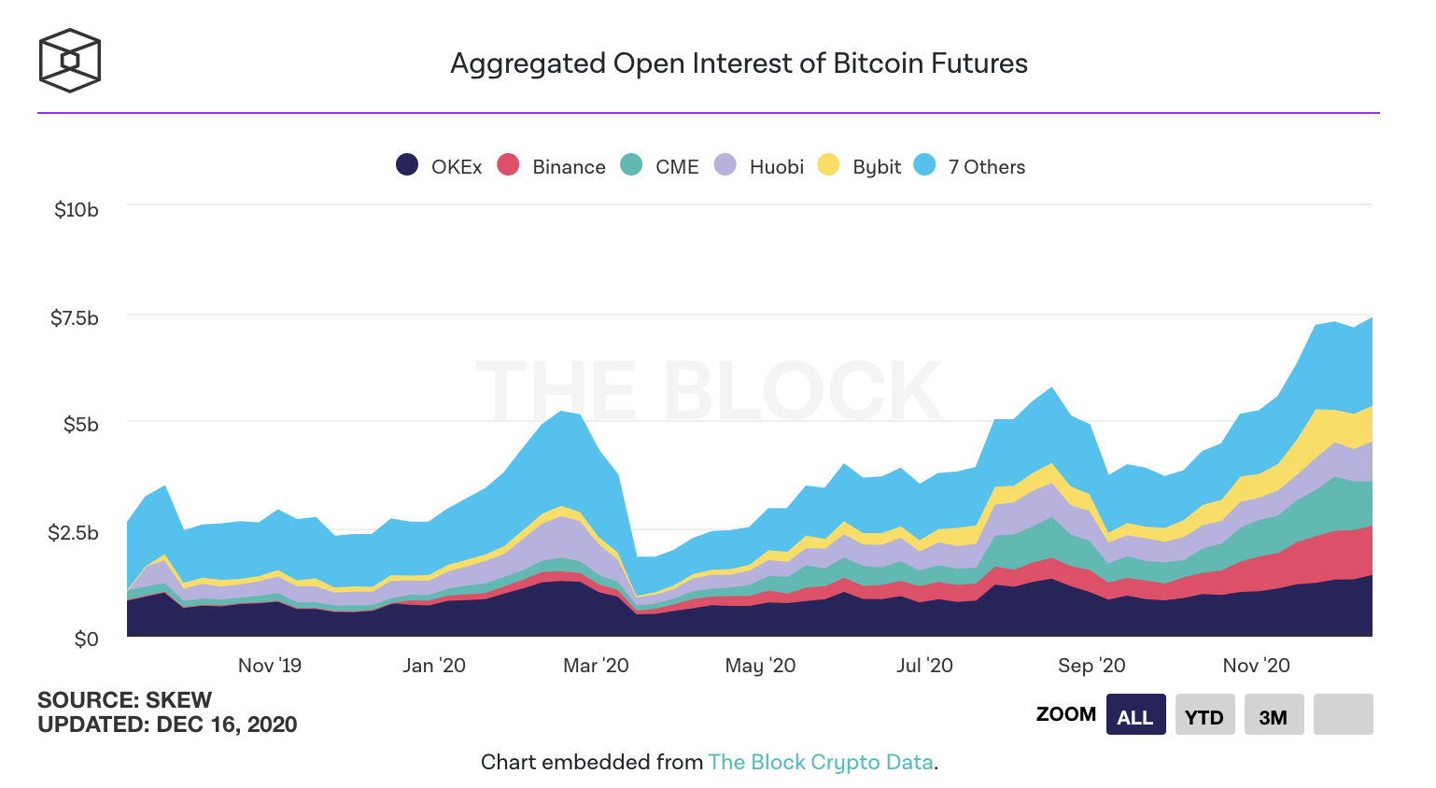This screenshot has height=788, width=1436.
Task: Hide the Huobi series via label
Action: click(x=777, y=167)
